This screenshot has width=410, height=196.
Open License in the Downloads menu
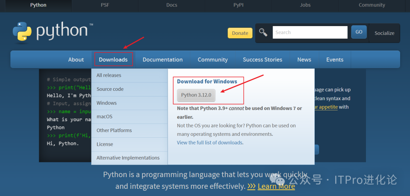point(129,144)
